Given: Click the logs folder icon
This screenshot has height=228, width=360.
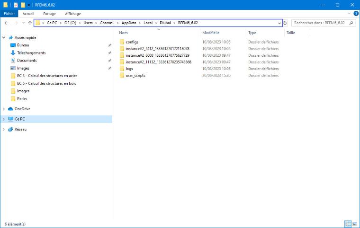Looking at the screenshot, I should pyautogui.click(x=122, y=69).
